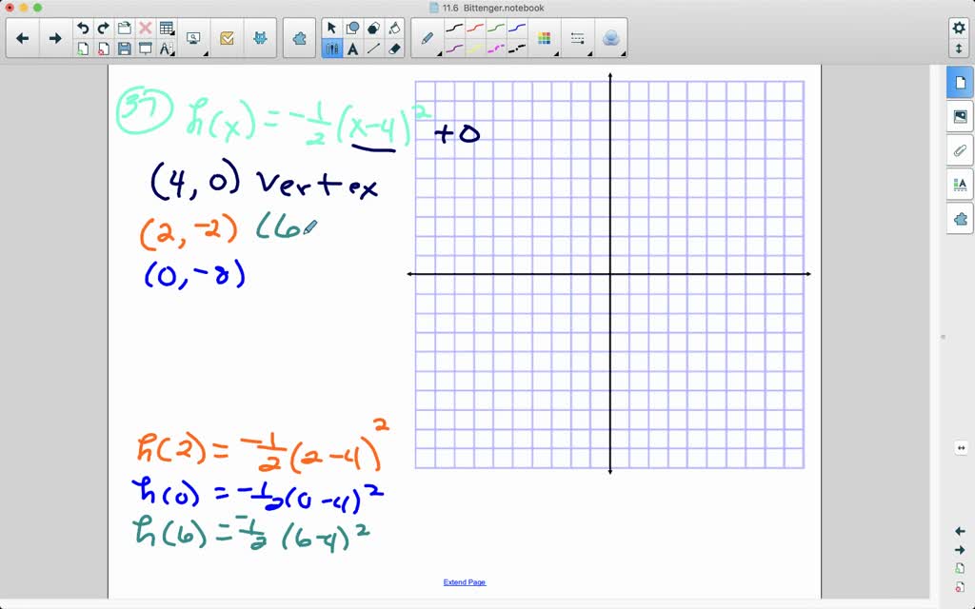Open the pen color palette grid
This screenshot has height=609, width=975.
543,38
